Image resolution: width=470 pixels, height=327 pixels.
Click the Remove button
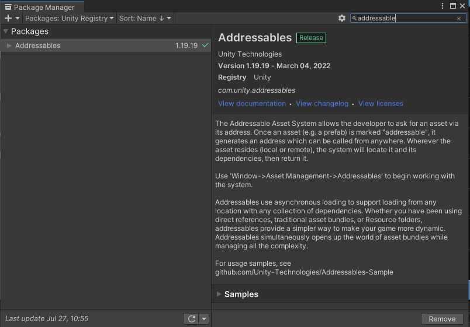coord(442,319)
